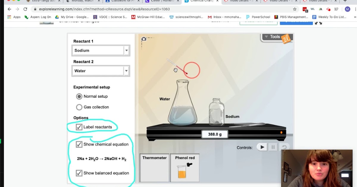The image size is (357, 187).
Task: Open the PowerSchool bookmark
Action: (258, 17)
